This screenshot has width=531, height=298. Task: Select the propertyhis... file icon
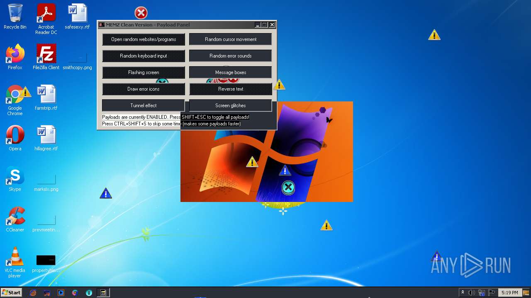click(46, 264)
